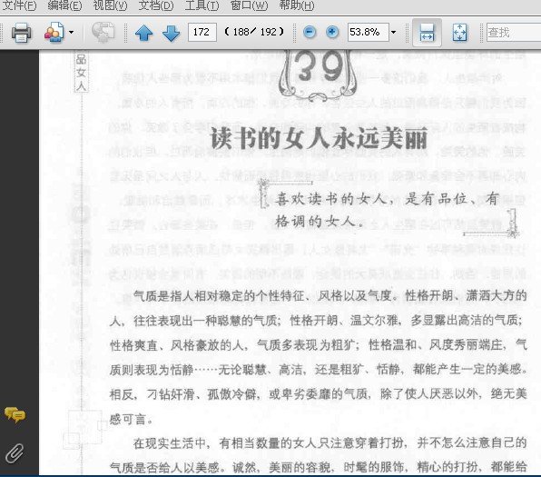The height and width of the screenshot is (477, 541).
Task: Open the comments panel speech bubble icon
Action: 15,415
